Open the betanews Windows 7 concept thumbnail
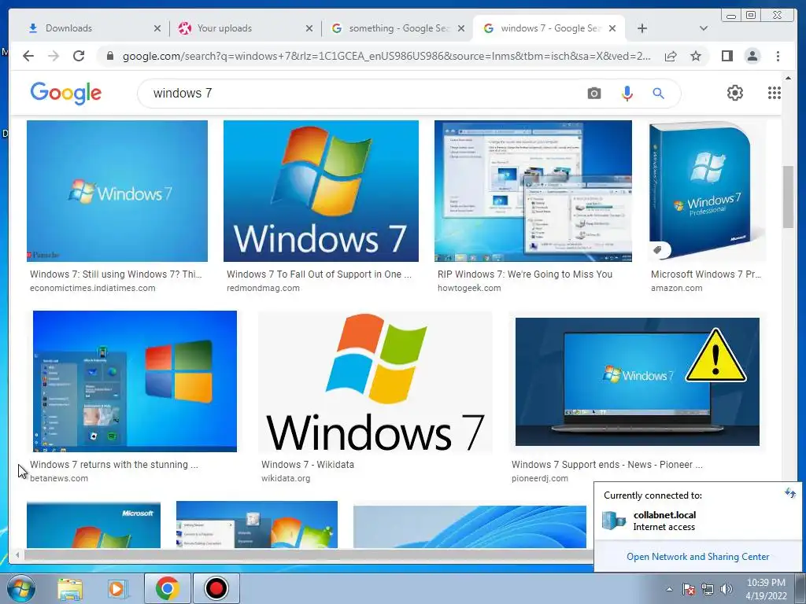 (135, 381)
